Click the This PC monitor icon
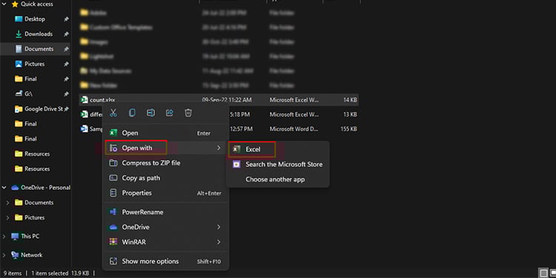Image resolution: width=556 pixels, height=278 pixels. 15,236
